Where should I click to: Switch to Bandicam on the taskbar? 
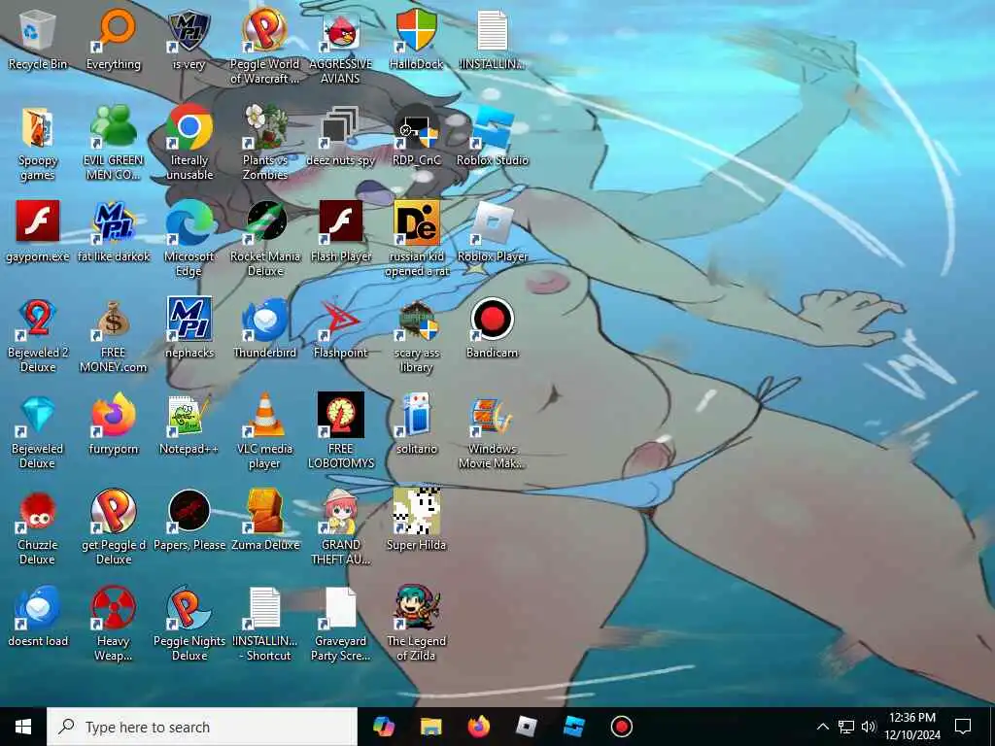pos(621,727)
